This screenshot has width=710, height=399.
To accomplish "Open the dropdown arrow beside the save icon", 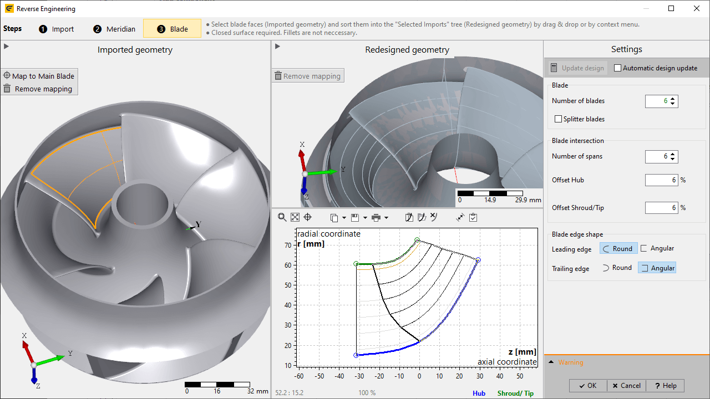I will 364,218.
